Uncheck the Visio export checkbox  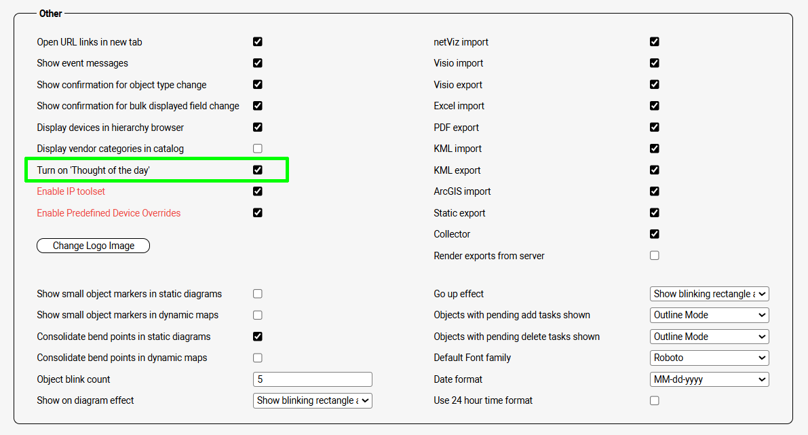(655, 85)
